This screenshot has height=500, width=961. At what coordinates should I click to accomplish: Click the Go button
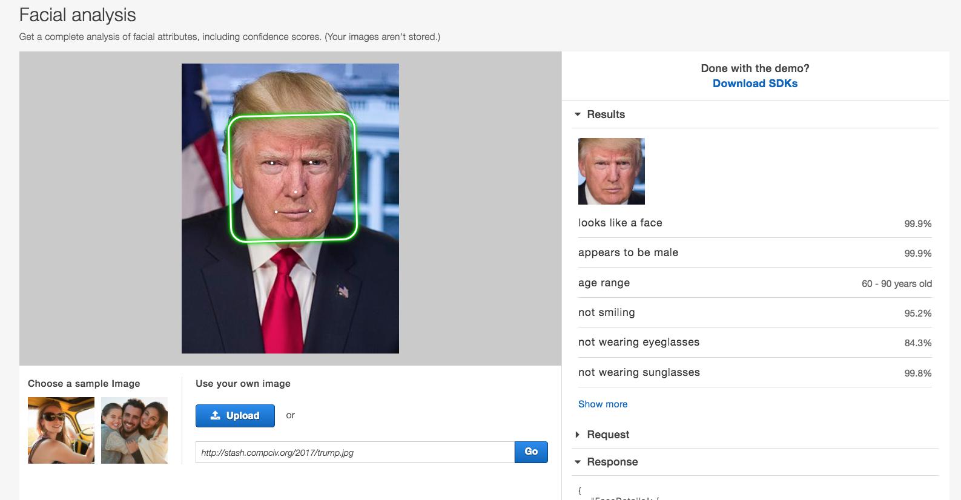[x=531, y=452]
